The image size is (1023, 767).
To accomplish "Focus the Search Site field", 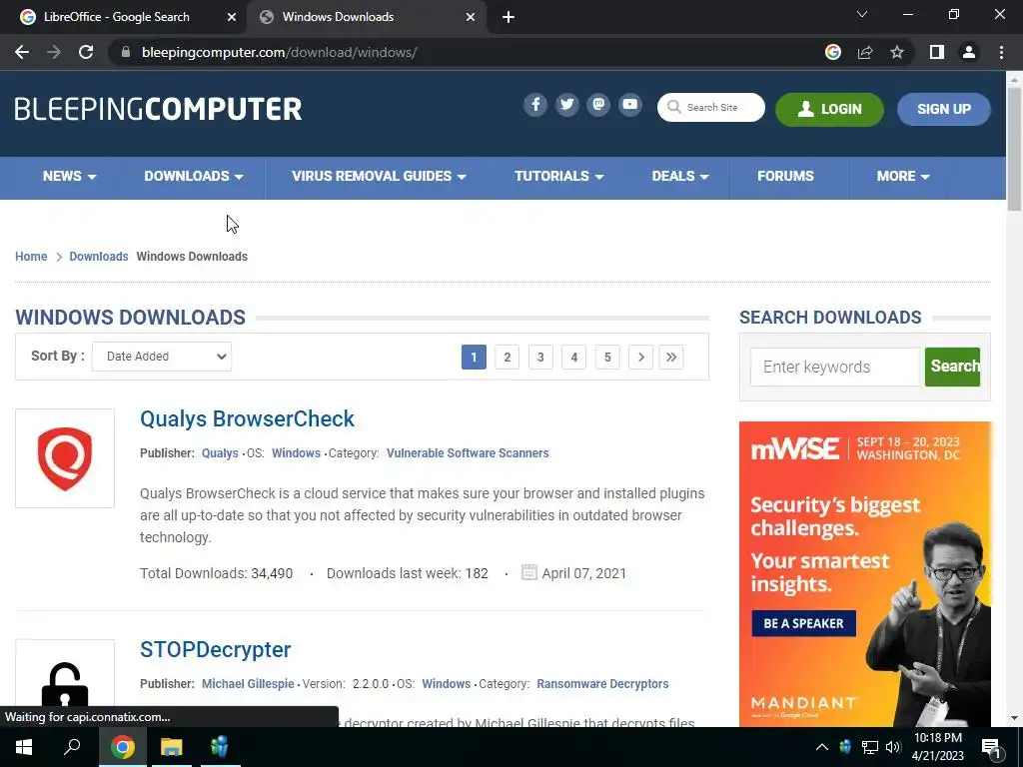I will coord(711,107).
